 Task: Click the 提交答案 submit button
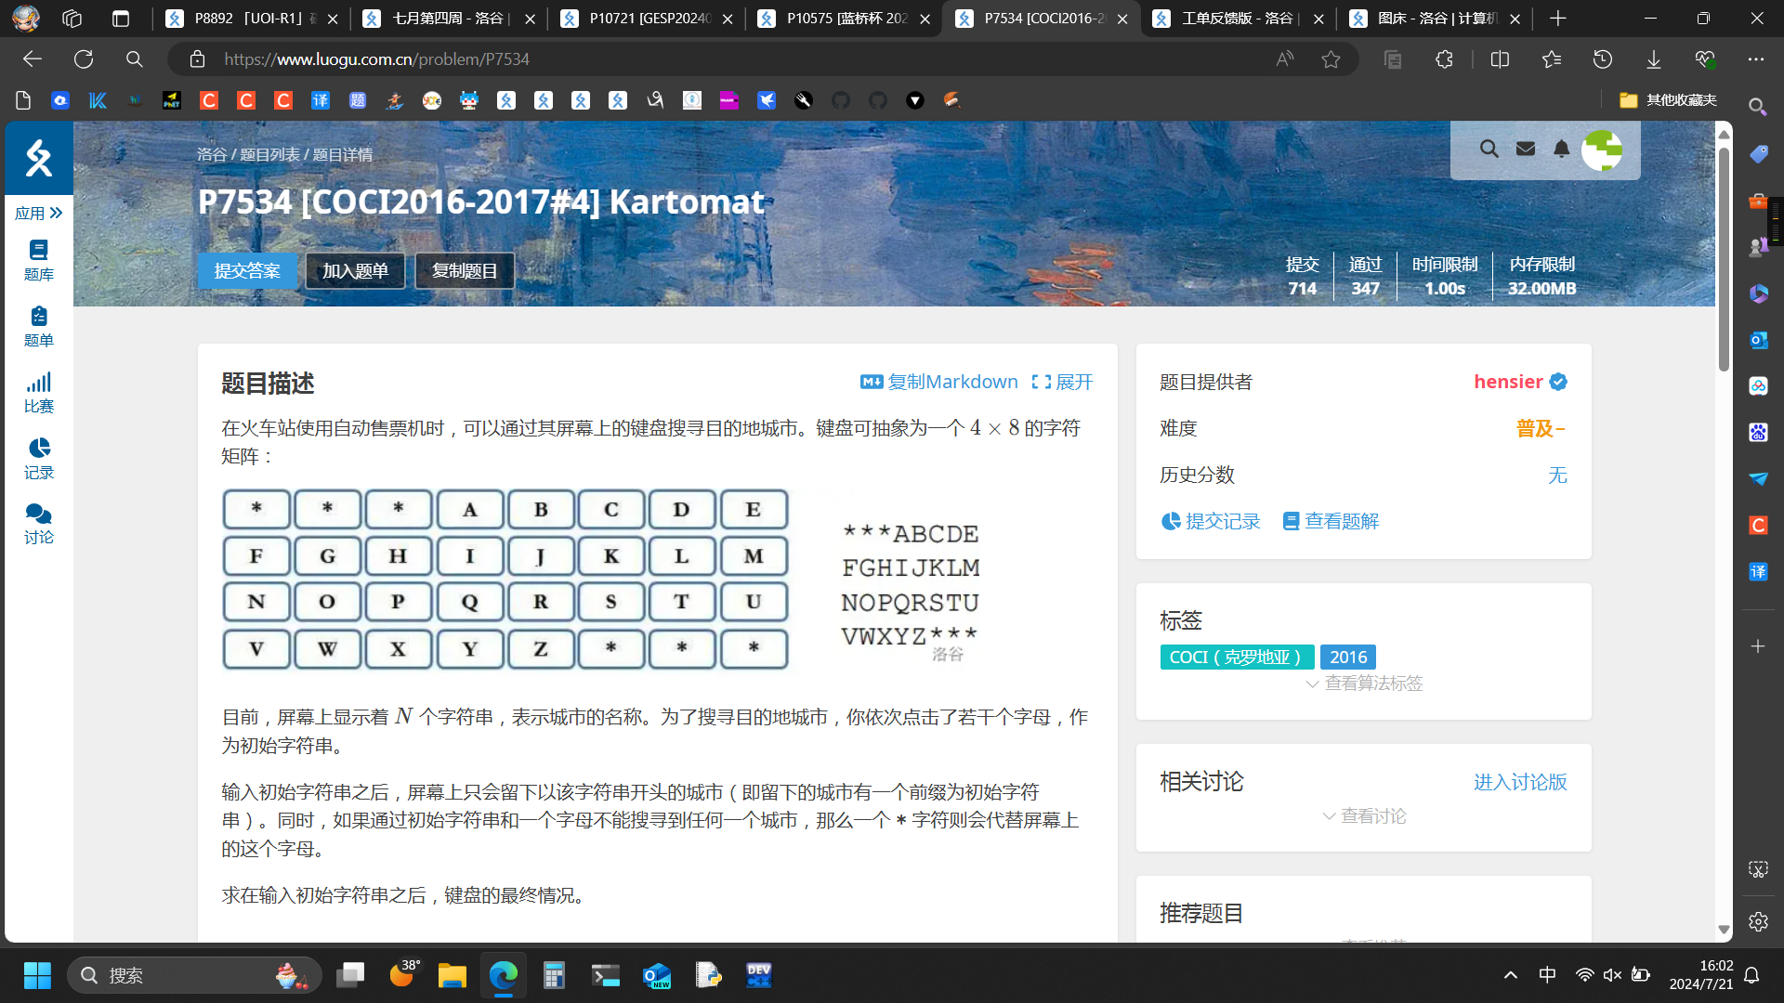pyautogui.click(x=247, y=270)
